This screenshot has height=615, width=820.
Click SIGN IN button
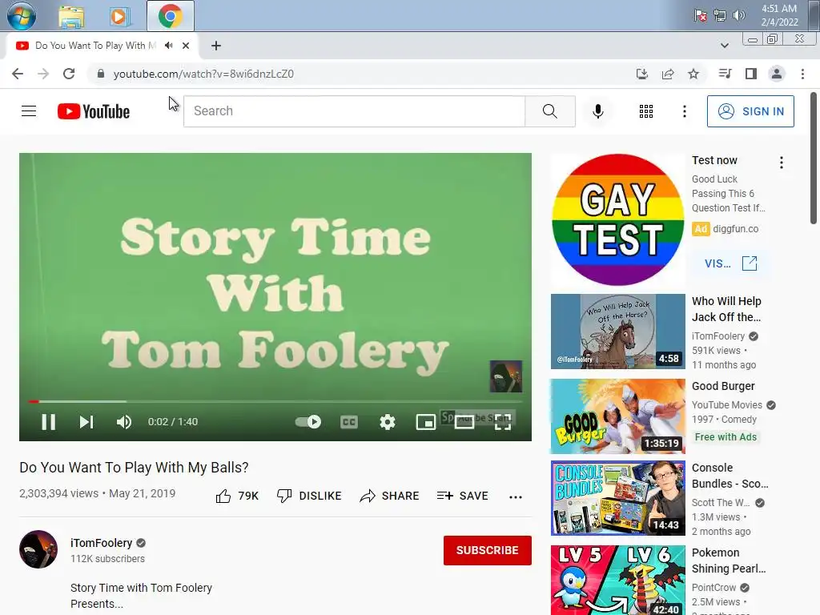[x=750, y=111]
